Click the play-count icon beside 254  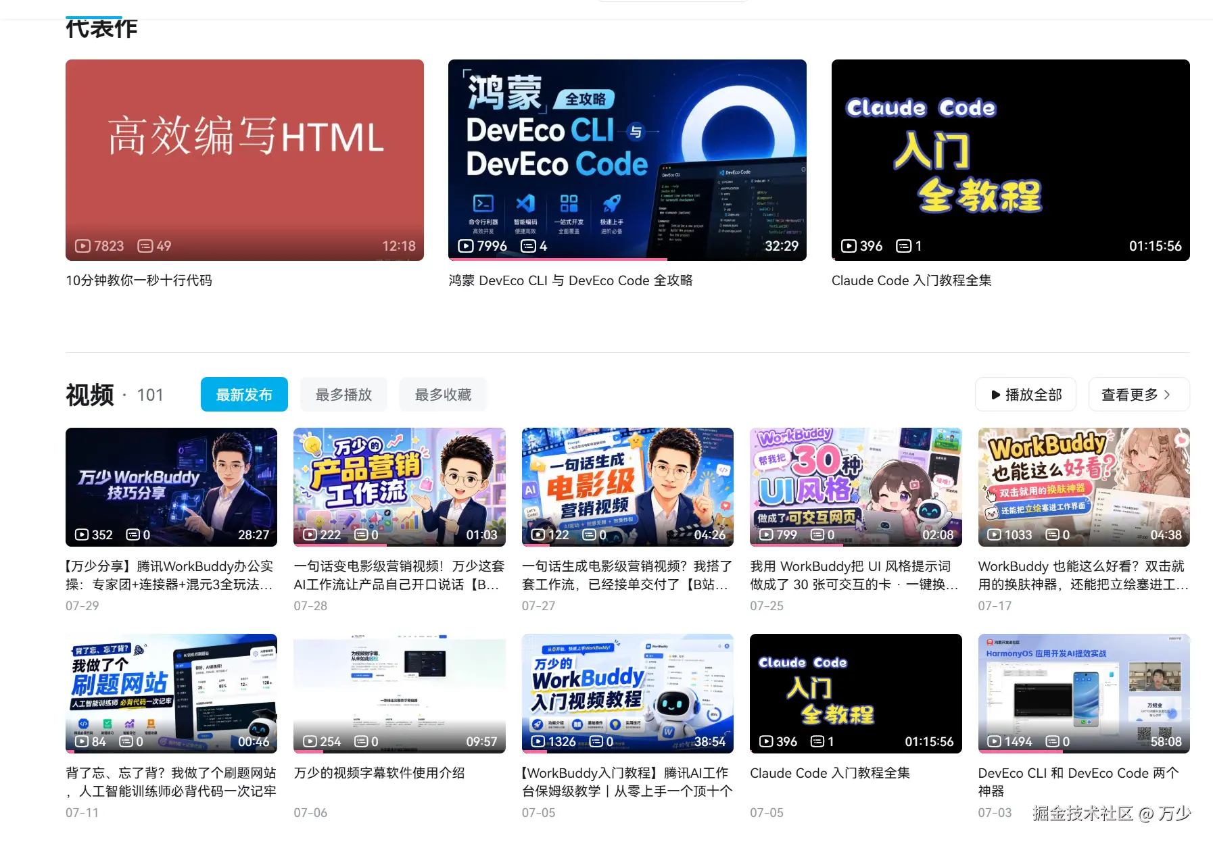click(310, 741)
